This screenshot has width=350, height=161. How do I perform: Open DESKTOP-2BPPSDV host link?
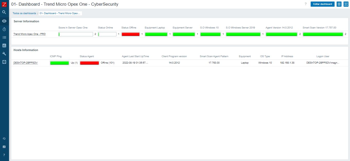pyautogui.click(x=25, y=63)
